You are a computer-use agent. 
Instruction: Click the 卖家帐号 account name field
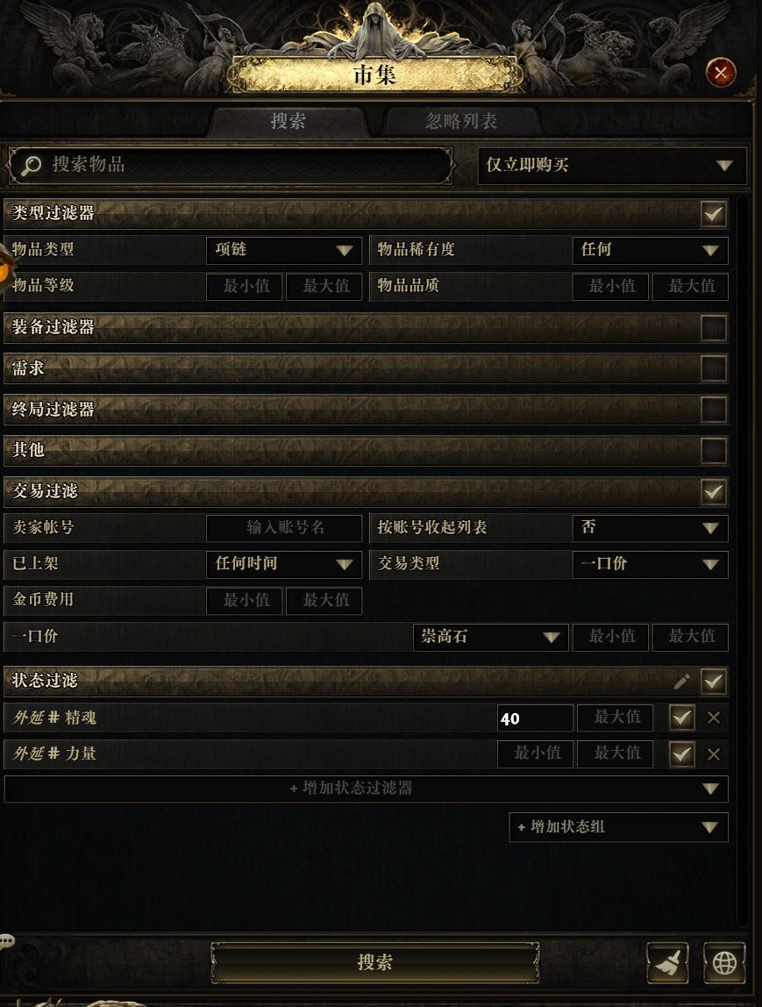click(284, 528)
